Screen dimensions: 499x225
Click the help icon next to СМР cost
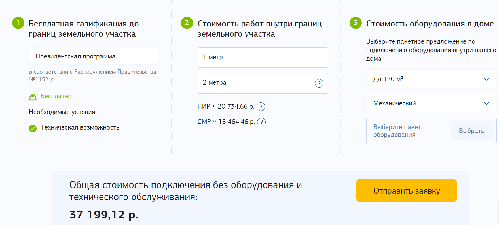click(x=261, y=122)
